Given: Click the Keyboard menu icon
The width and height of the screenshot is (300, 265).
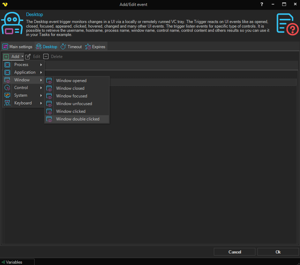Looking at the screenshot, I should tap(7, 103).
